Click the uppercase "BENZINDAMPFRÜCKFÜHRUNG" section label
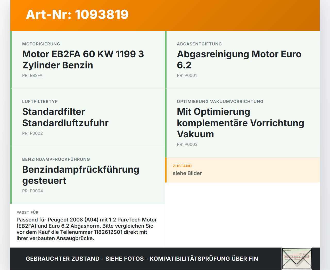Viewport: 330px width, 270px height. (56, 159)
